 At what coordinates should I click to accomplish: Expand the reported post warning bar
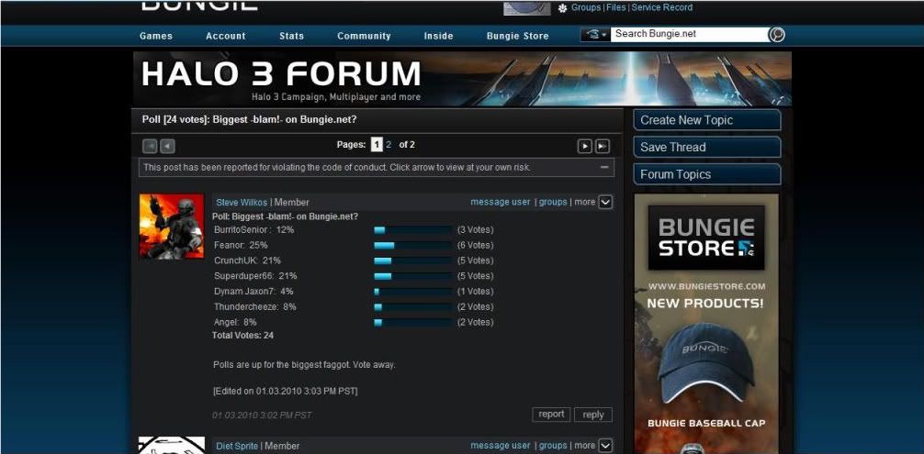pos(604,168)
